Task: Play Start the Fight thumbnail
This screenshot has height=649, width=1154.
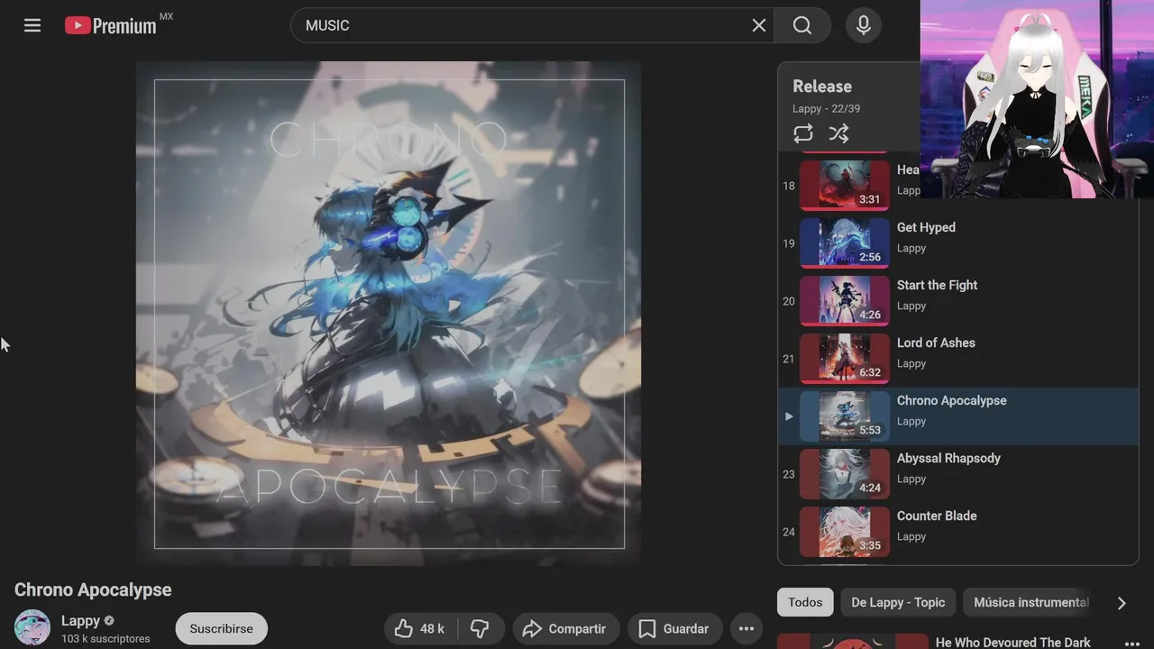Action: [845, 301]
